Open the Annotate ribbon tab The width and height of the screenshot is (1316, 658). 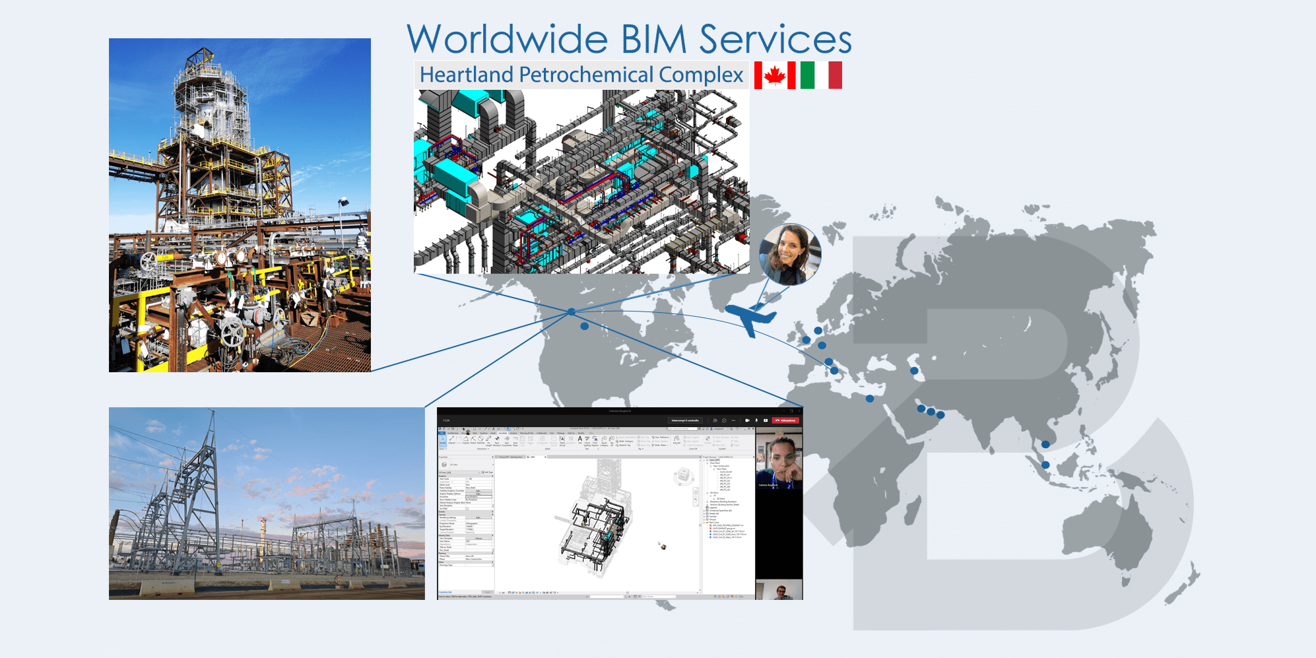502,433
